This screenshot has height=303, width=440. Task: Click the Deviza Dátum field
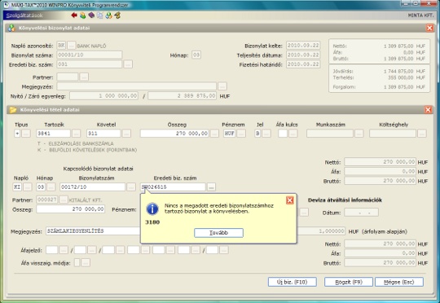[361, 213]
